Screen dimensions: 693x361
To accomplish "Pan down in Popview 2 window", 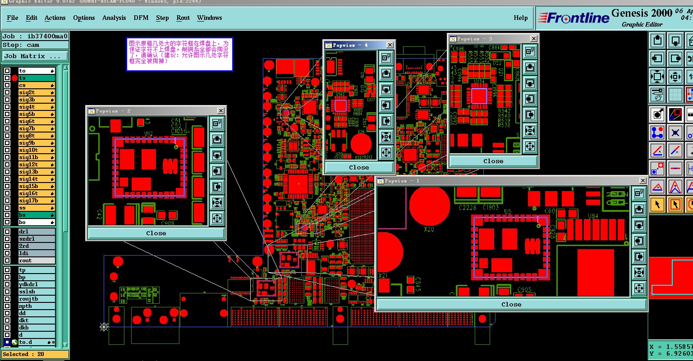I will pyautogui.click(x=217, y=155).
